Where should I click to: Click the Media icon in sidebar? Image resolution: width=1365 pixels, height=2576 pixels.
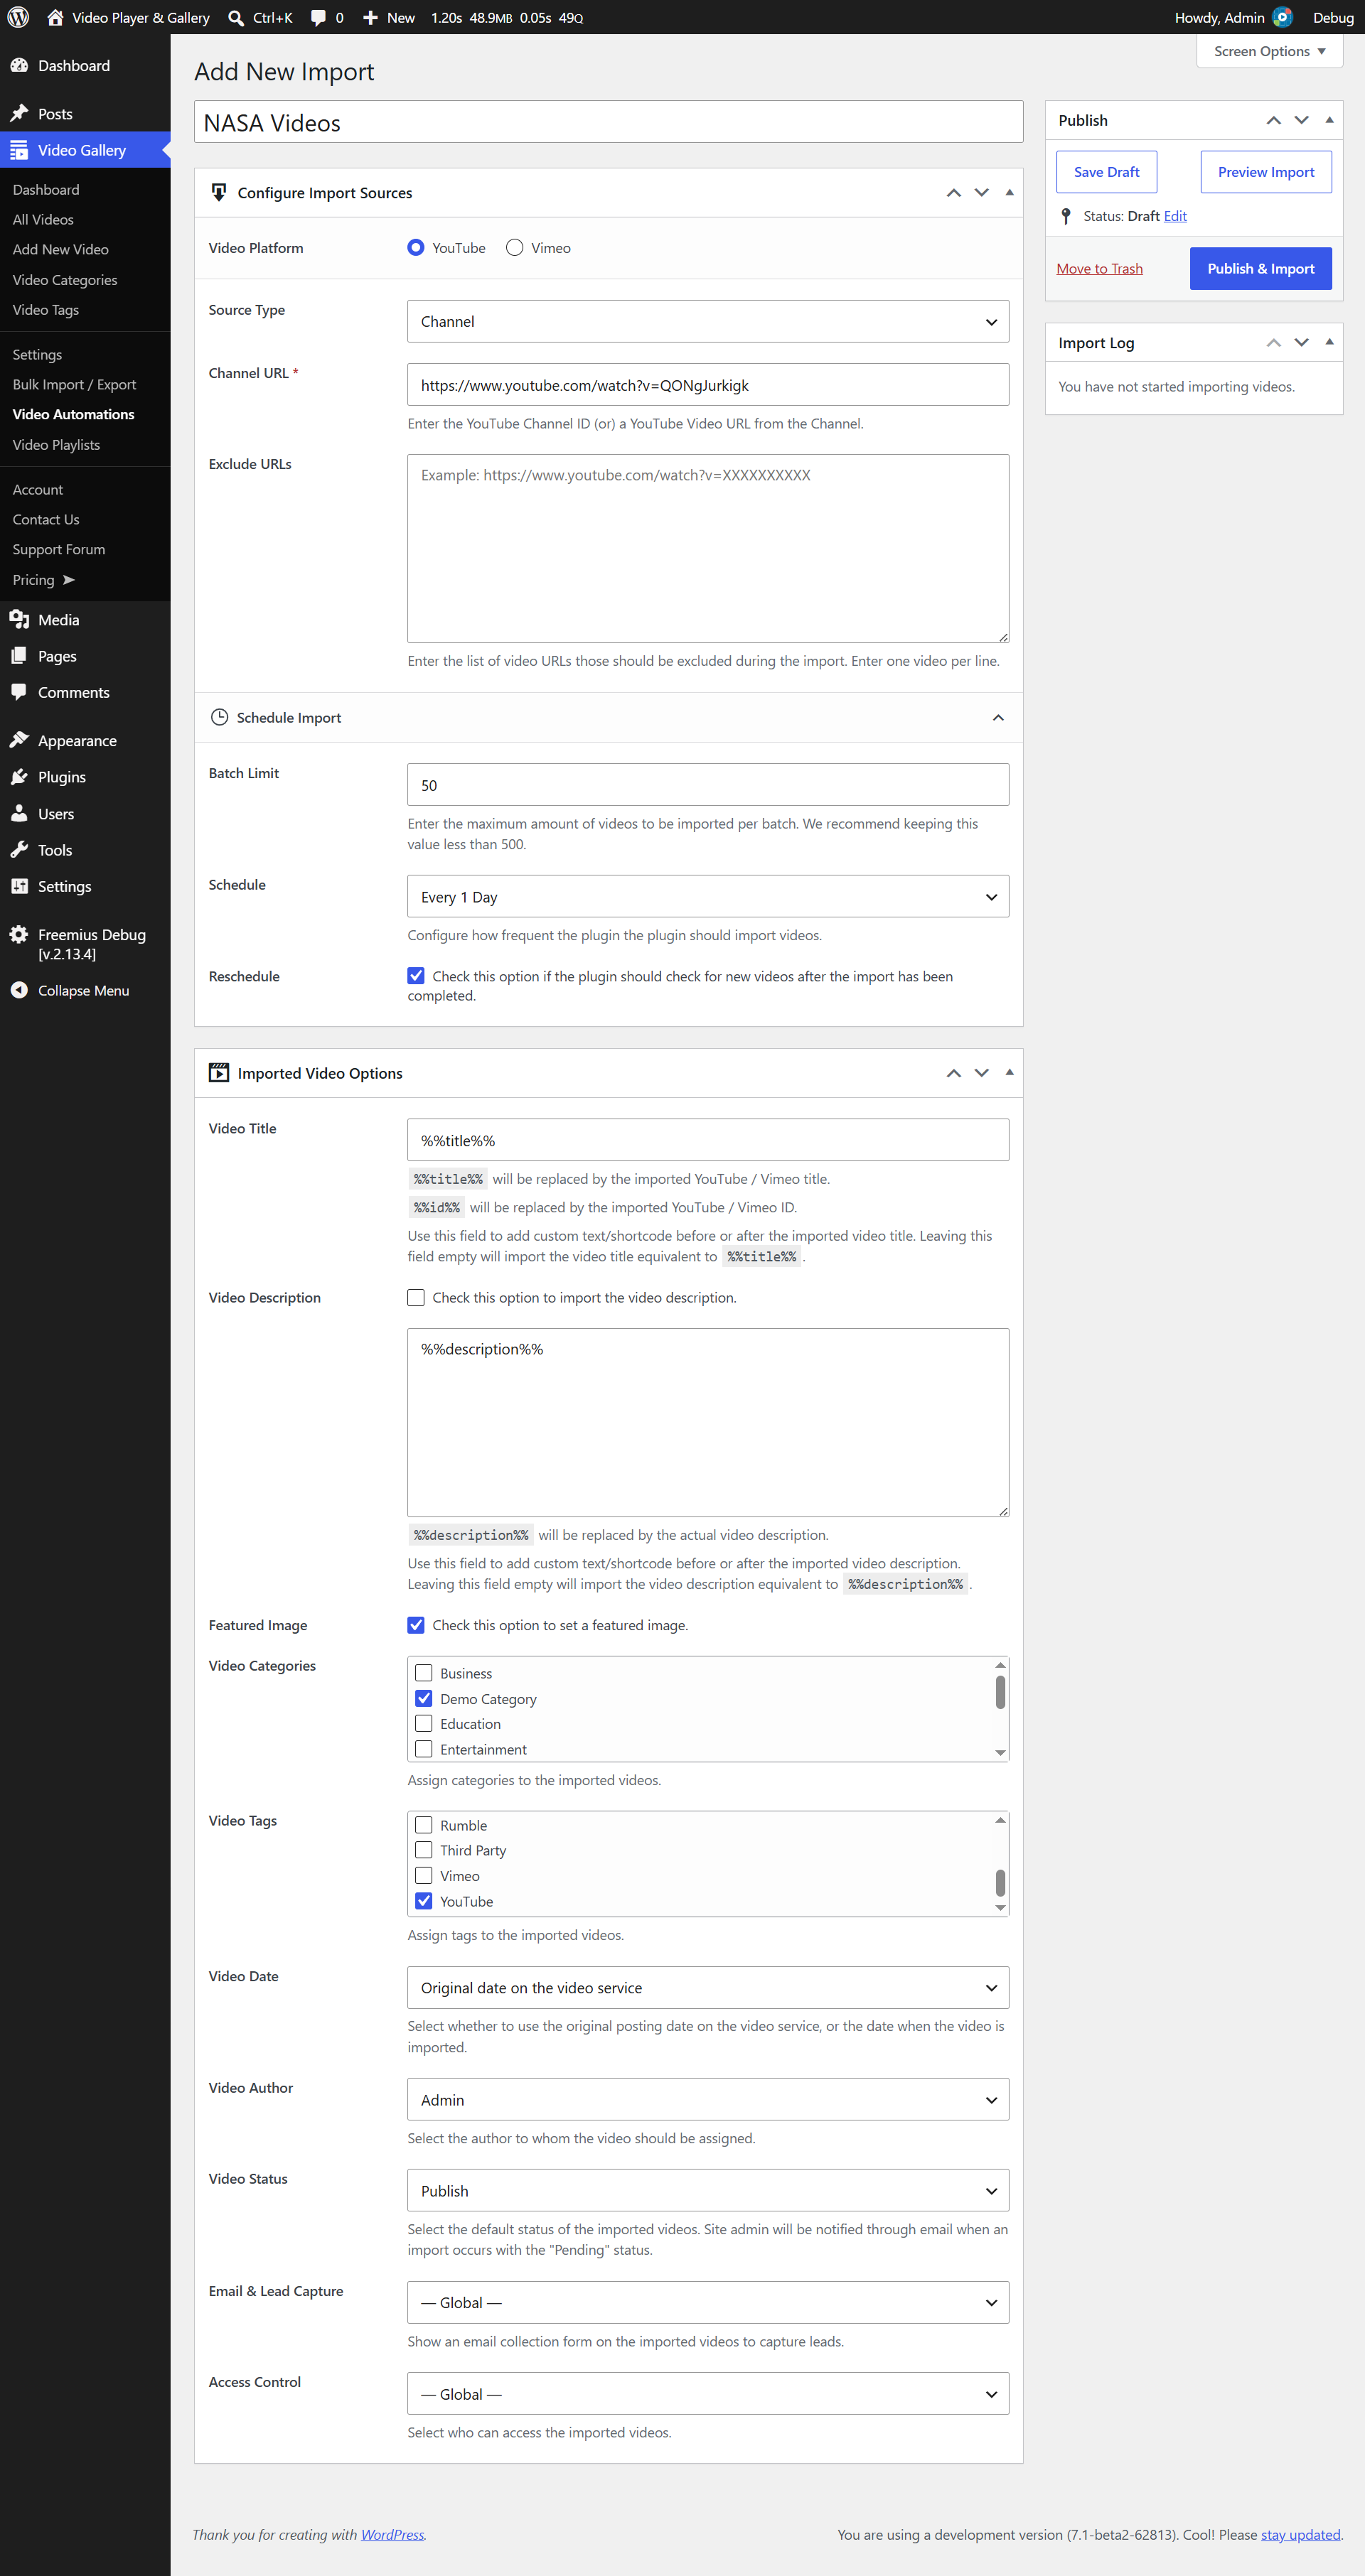[19, 619]
